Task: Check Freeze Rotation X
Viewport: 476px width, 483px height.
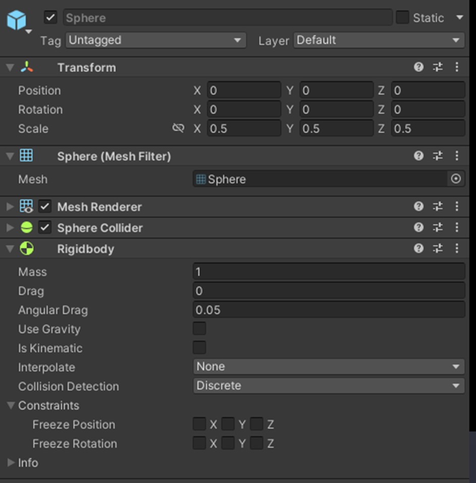Action: [199, 443]
